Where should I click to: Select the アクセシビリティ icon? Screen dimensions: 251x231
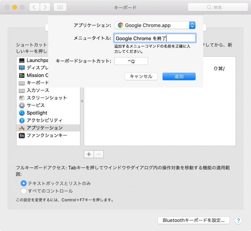click(x=22, y=120)
